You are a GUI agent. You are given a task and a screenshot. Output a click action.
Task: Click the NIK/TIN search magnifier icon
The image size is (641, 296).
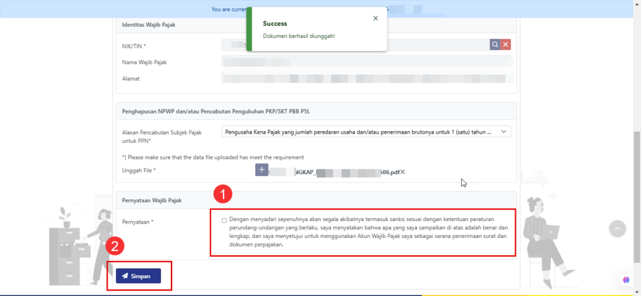495,44
